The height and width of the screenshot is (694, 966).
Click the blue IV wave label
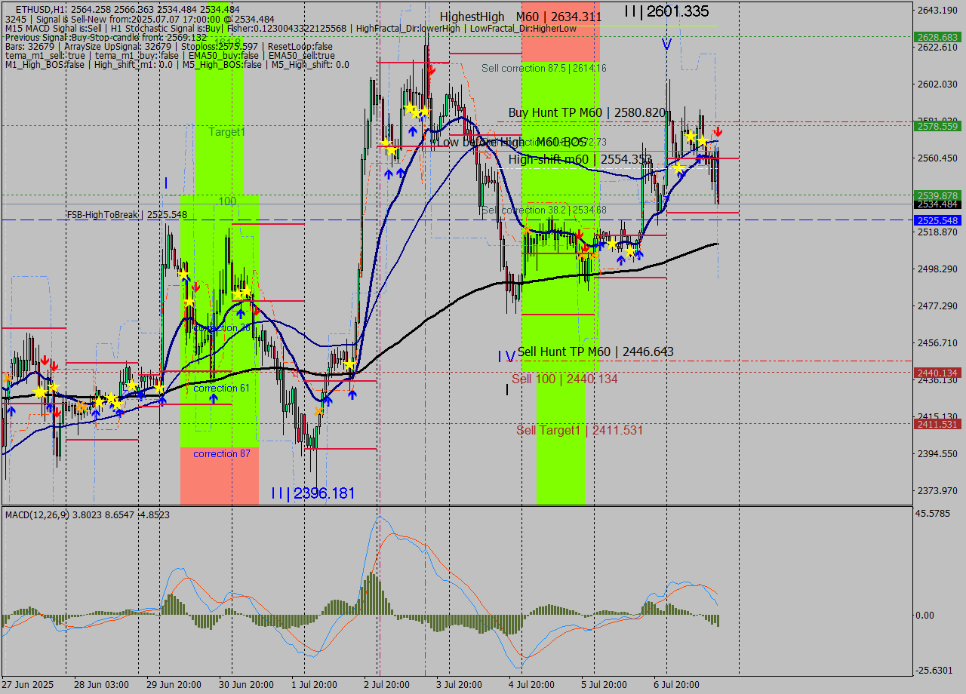pyautogui.click(x=506, y=356)
